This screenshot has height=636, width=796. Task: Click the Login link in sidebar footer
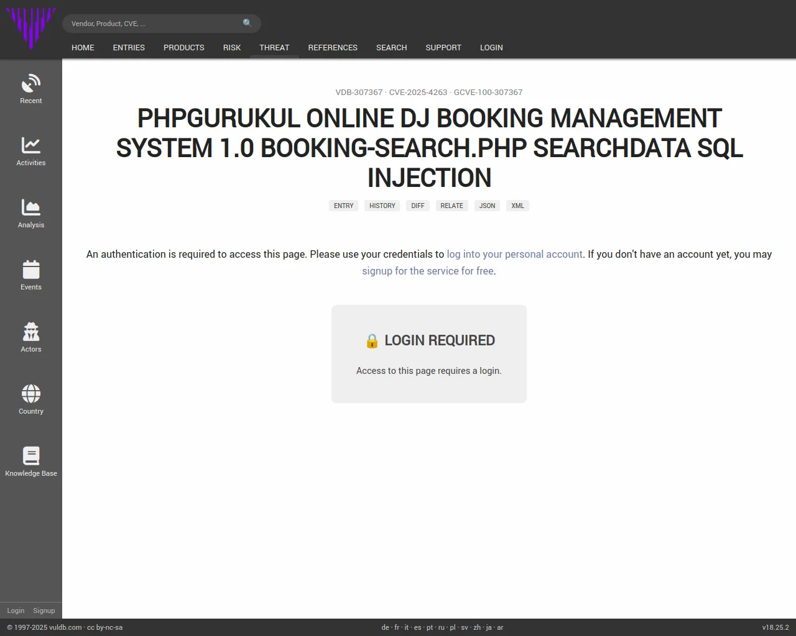[16, 611]
